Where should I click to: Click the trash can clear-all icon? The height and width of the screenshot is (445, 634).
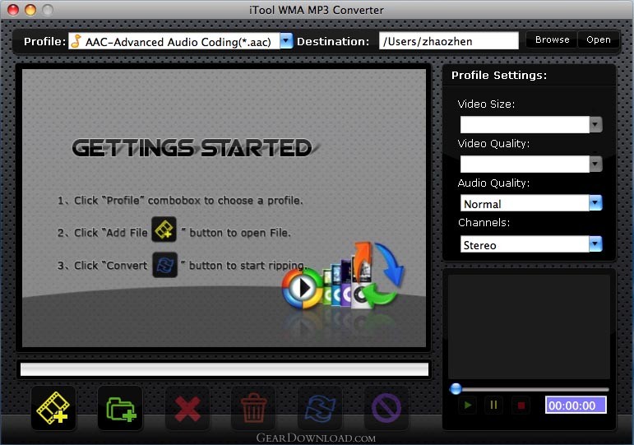(x=253, y=408)
